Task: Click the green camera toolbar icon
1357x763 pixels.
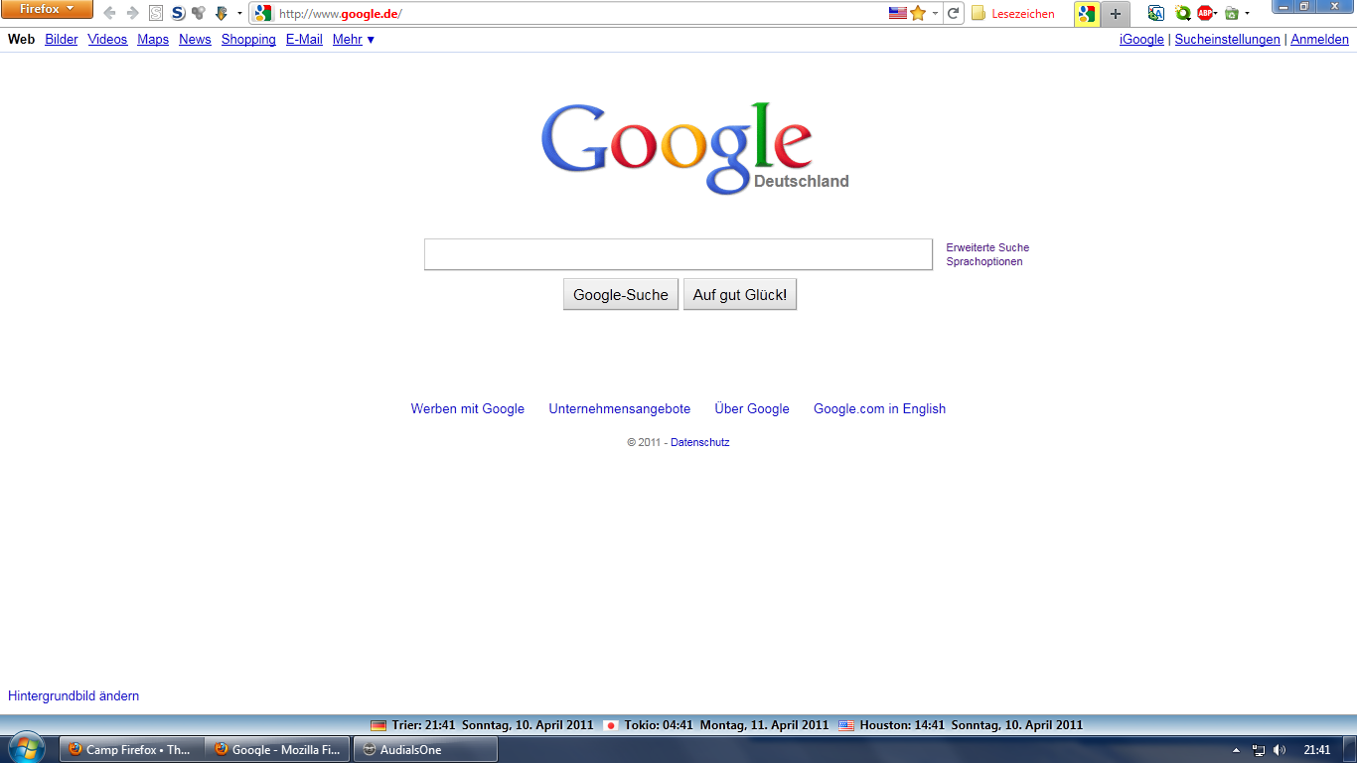Action: click(x=1232, y=13)
